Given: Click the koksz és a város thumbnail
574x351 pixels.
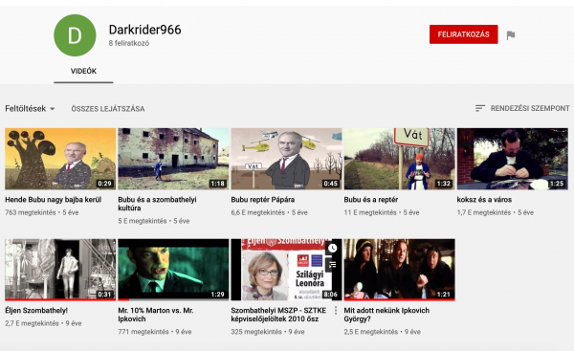Looking at the screenshot, I should (513, 159).
